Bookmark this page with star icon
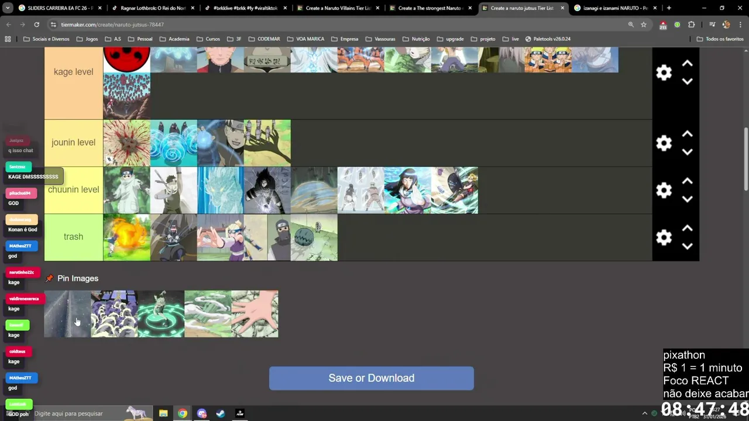749x421 pixels. tap(644, 25)
